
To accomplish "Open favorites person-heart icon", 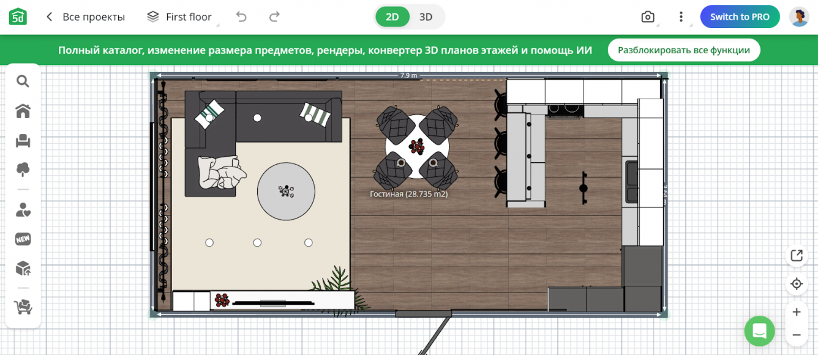I will point(23,210).
